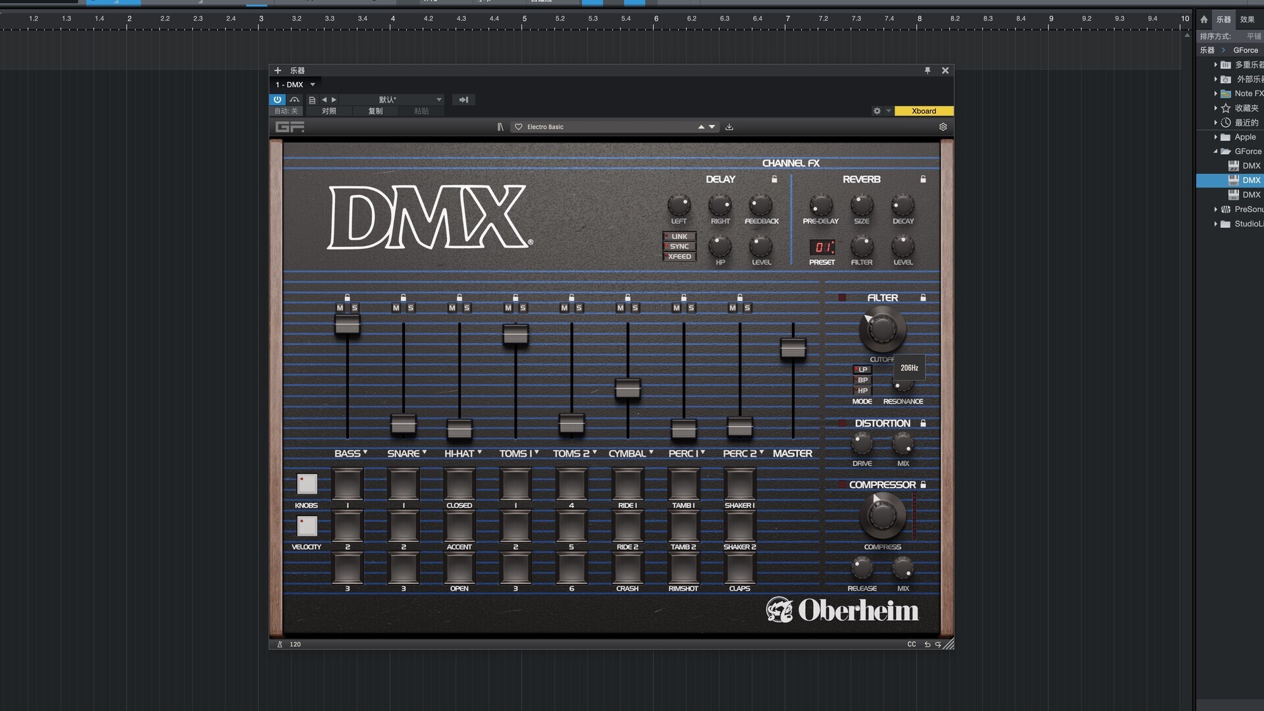Click the plugin power bypass button
Viewport: 1264px width, 711px height.
(x=277, y=99)
